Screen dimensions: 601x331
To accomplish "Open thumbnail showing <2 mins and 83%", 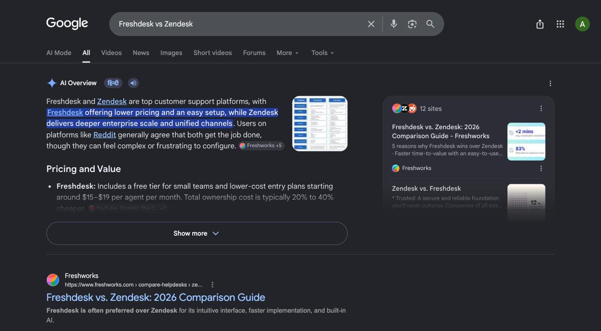I will pos(526,141).
